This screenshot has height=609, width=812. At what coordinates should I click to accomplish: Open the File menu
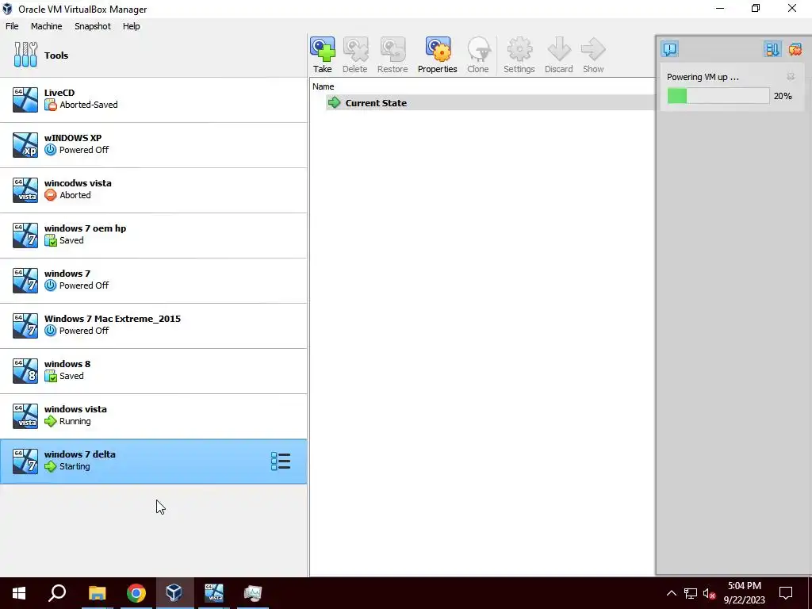pyautogui.click(x=12, y=26)
